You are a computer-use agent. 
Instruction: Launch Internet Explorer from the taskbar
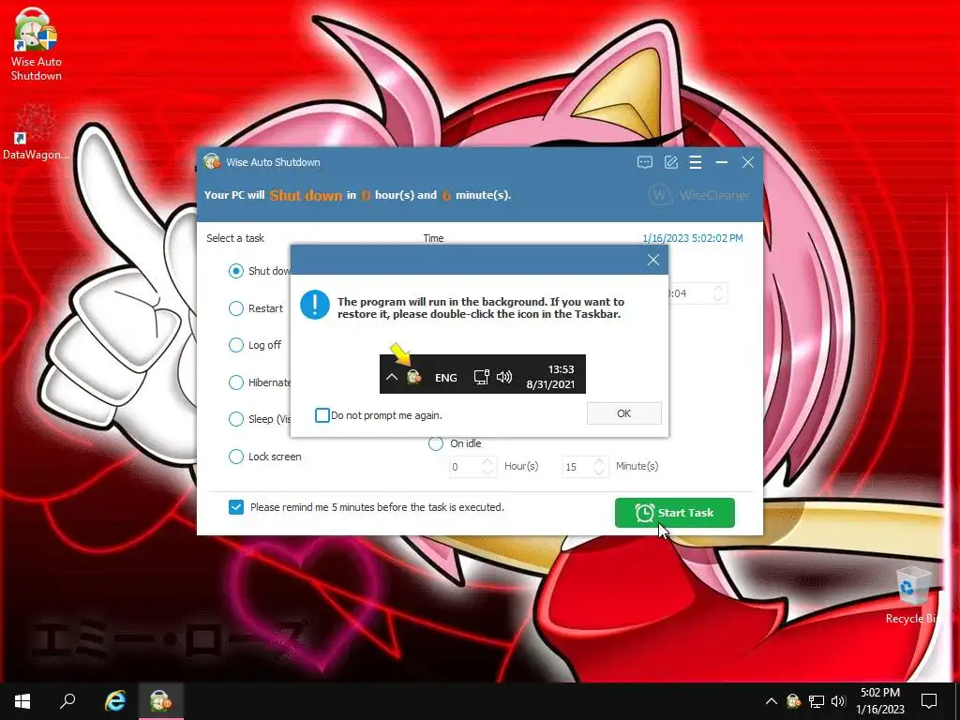pyautogui.click(x=114, y=701)
